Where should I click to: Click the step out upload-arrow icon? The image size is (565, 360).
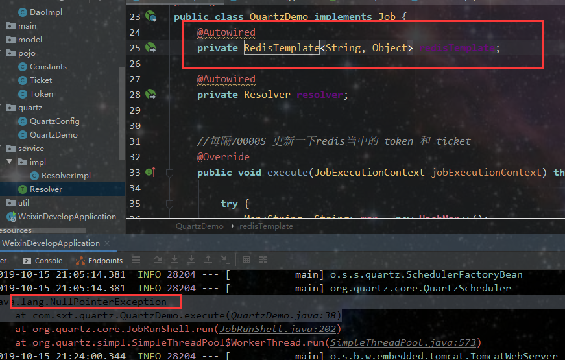click(208, 259)
